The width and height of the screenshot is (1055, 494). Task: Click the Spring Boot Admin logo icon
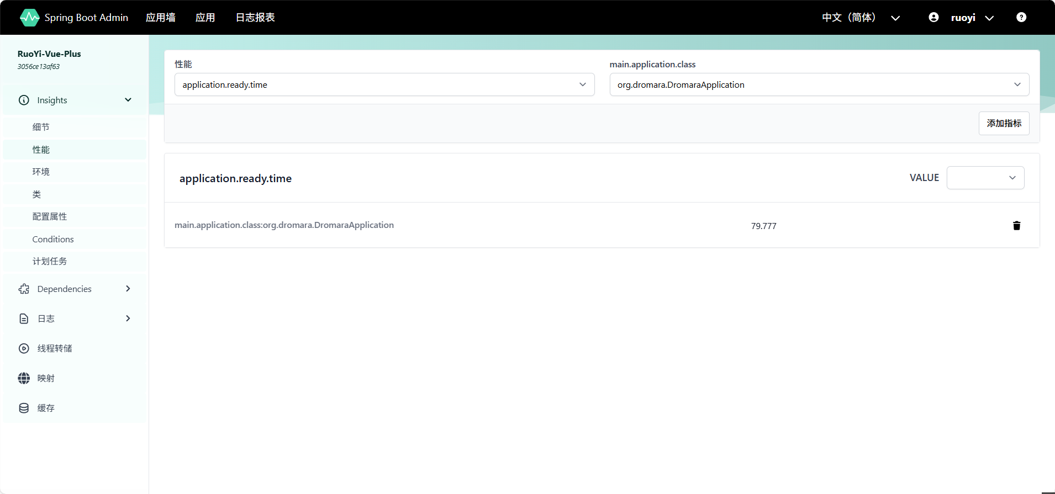click(29, 18)
